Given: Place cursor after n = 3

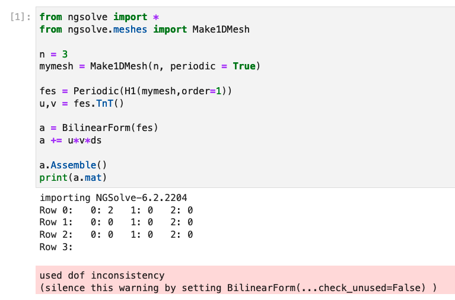Looking at the screenshot, I should point(68,55).
